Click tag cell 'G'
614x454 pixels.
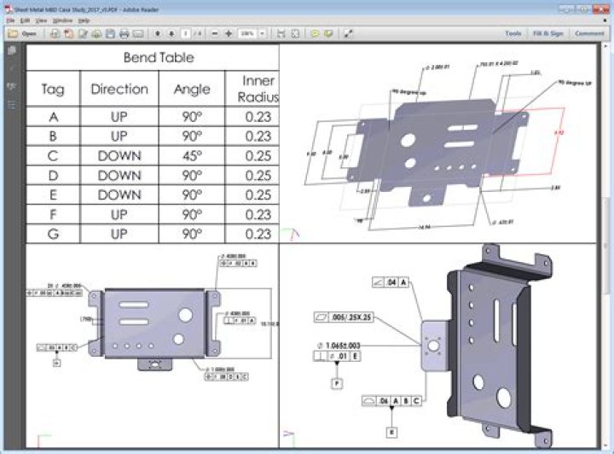point(53,234)
